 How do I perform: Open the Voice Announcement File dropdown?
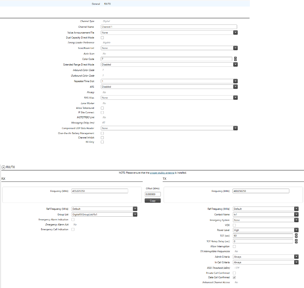(x=236, y=32)
